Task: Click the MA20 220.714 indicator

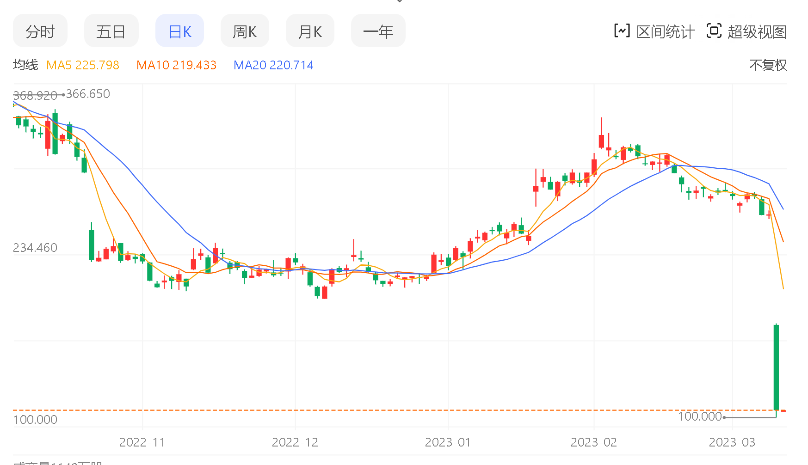Action: (x=273, y=65)
